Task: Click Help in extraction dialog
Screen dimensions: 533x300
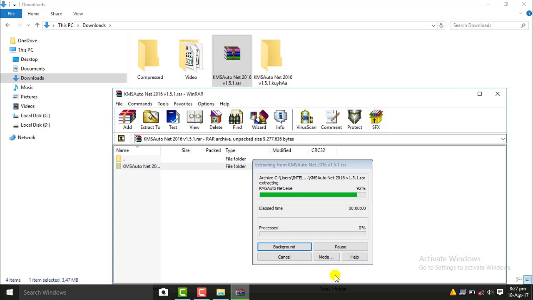Action: (x=354, y=257)
